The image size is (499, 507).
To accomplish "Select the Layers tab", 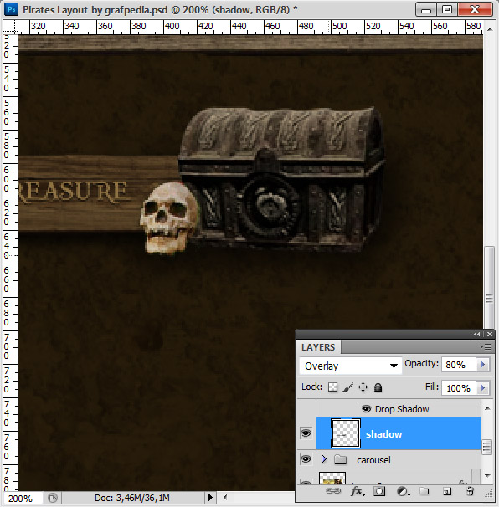I will pyautogui.click(x=318, y=347).
